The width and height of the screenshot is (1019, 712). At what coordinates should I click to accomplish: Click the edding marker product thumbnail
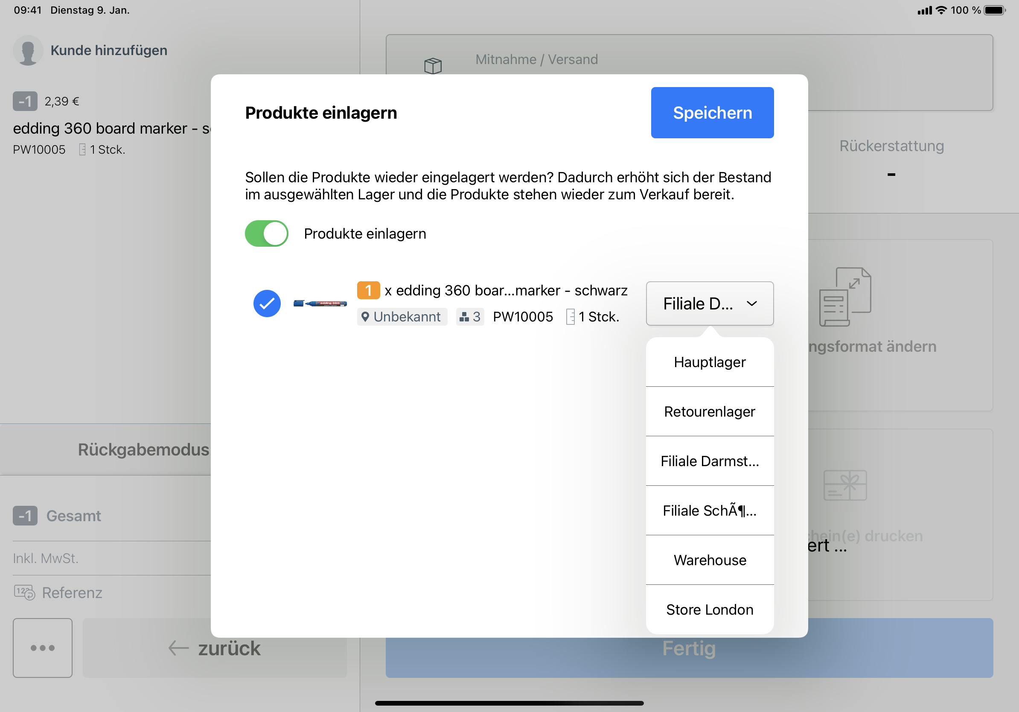[x=320, y=303]
